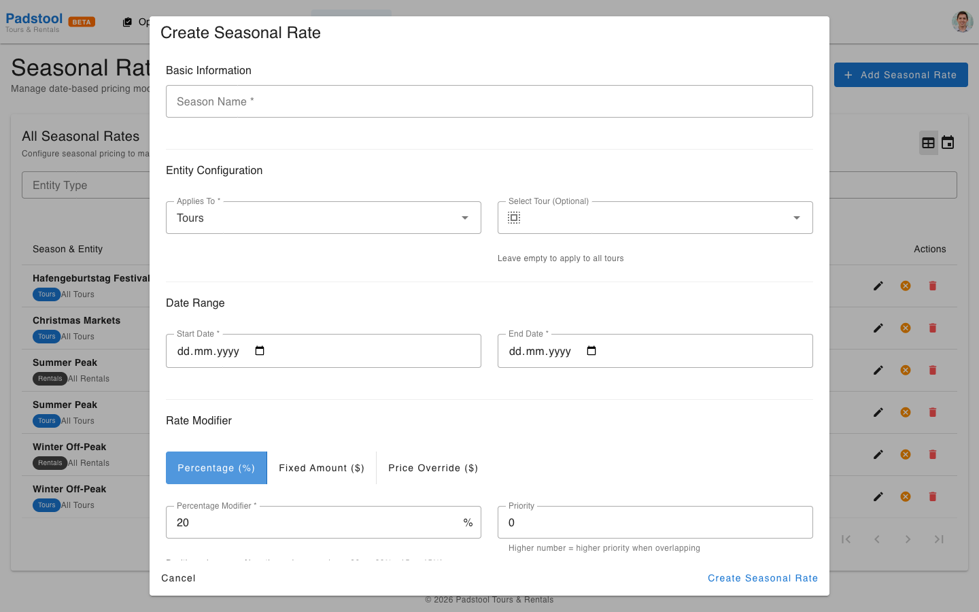Delete the Winter Off-Peak Rentals rate
This screenshot has width=979, height=612.
[x=933, y=454]
